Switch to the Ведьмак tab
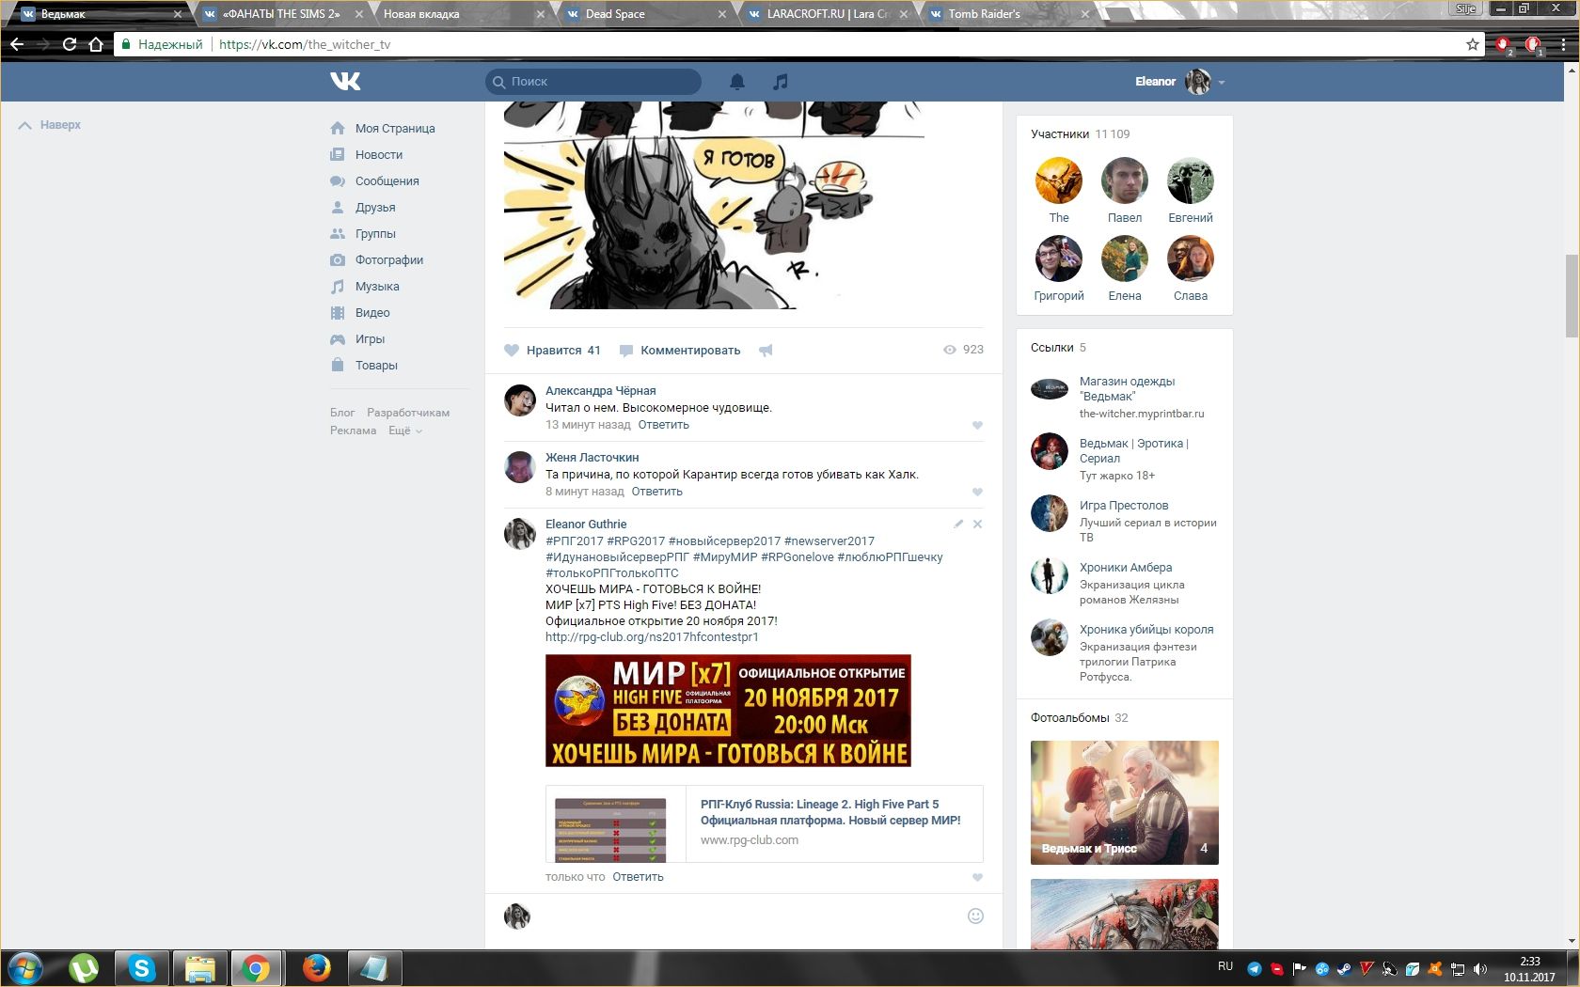 pos(97,14)
